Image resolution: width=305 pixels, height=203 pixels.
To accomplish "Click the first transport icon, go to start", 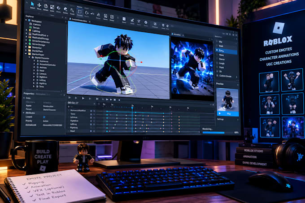I will [x=70, y=98].
